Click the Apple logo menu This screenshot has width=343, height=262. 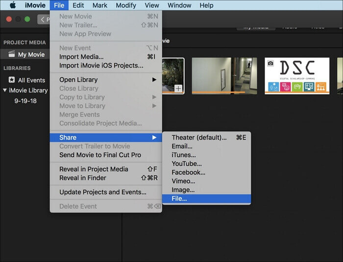click(13, 5)
